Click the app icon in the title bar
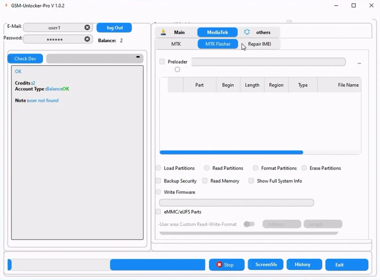The width and height of the screenshot is (380, 280). point(6,6)
